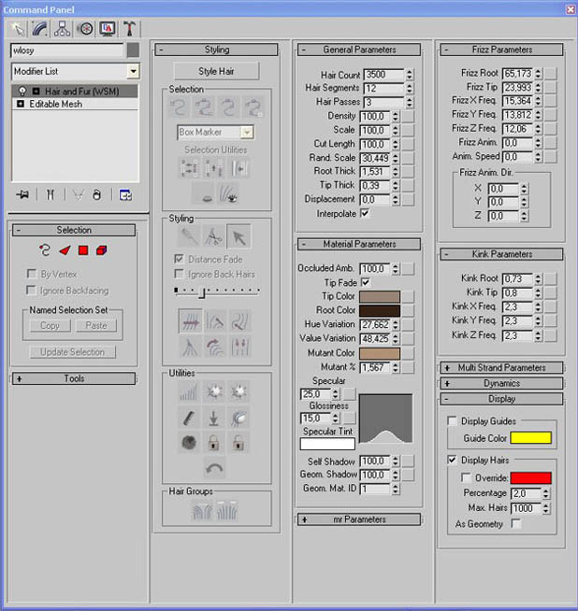Select the Guides sub-object icon
Image resolution: width=578 pixels, height=611 pixels.
(x=45, y=250)
